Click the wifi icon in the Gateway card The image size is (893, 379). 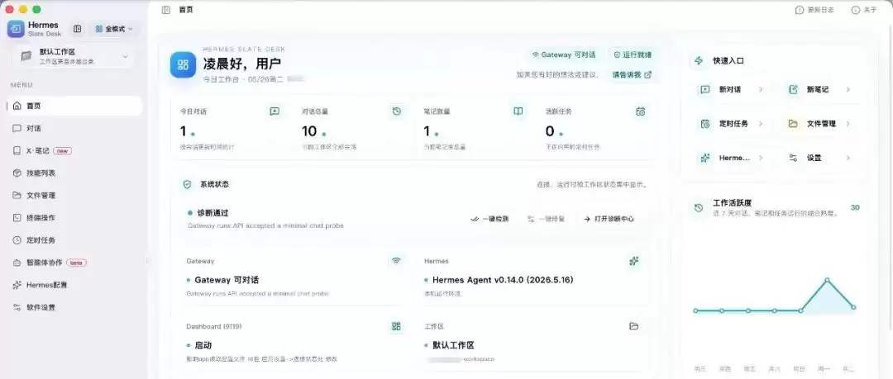(396, 261)
